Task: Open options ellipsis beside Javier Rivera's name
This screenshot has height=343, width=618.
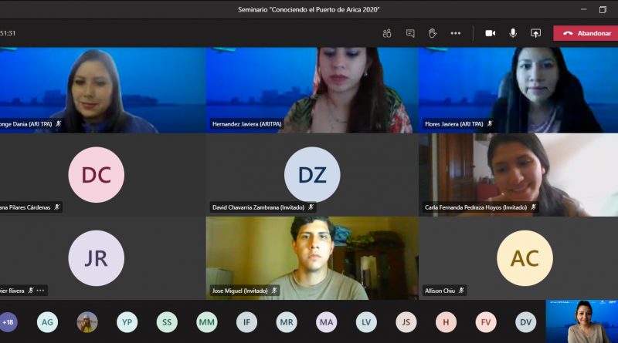Action: tap(41, 291)
